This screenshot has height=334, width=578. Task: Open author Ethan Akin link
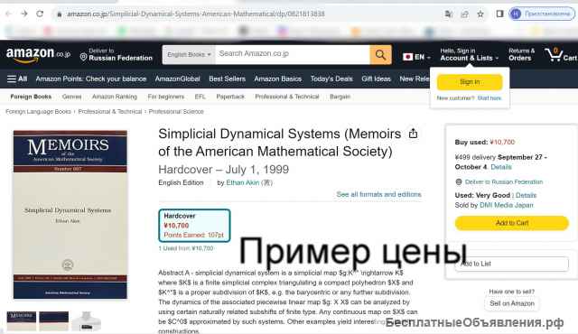coord(243,182)
